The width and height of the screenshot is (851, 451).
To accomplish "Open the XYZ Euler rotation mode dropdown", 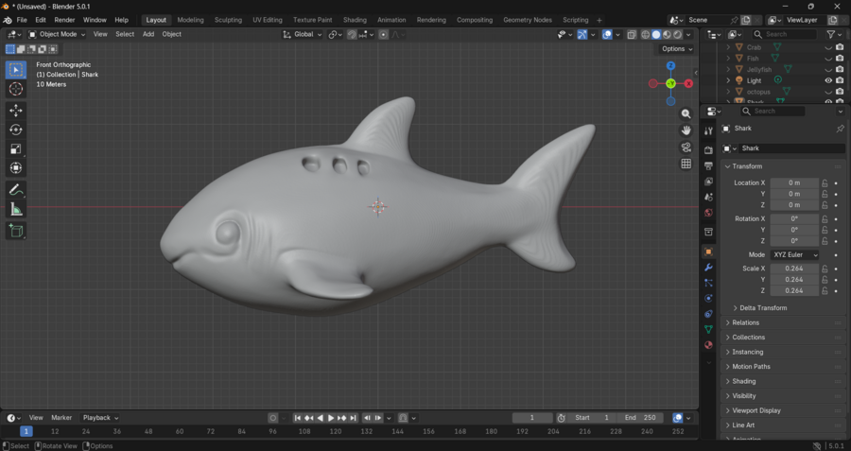I will [794, 255].
